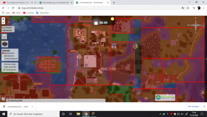Open the downloaded Unlimitedworld html file
This screenshot has width=207, height=117.
(x=16, y=107)
